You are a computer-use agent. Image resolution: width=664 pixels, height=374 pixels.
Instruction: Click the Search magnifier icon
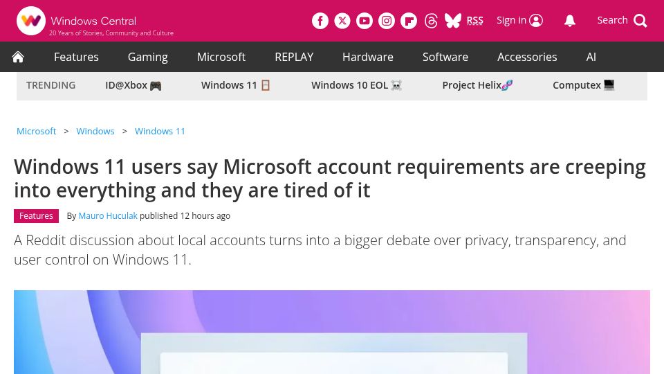point(640,21)
